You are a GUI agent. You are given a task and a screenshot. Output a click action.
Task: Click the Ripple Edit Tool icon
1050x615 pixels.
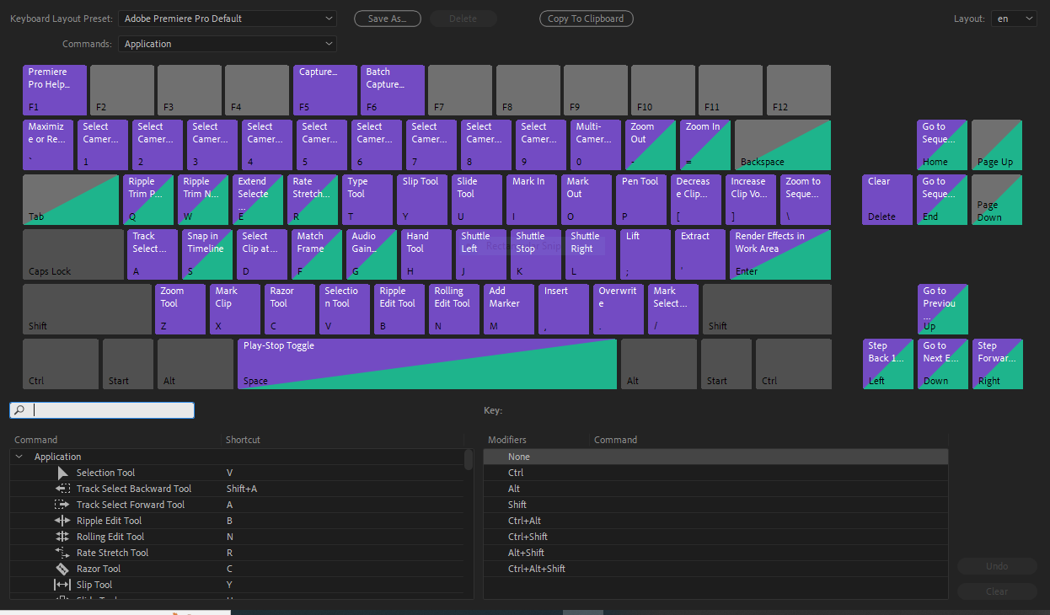coord(62,521)
